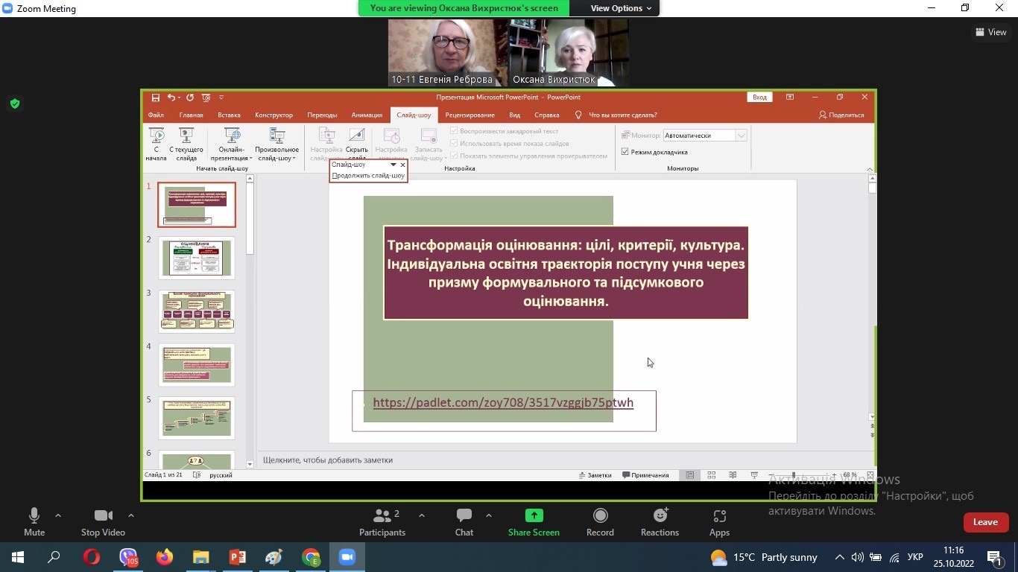Expand video options arrow next to Stop Video
This screenshot has width=1018, height=572.
coord(131,515)
